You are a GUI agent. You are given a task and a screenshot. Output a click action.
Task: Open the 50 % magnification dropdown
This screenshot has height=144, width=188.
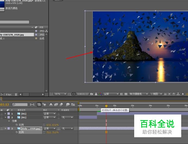pyautogui.click(x=60, y=94)
